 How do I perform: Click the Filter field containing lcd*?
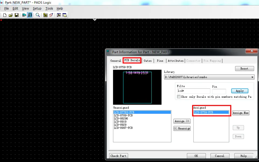[x=193, y=91]
